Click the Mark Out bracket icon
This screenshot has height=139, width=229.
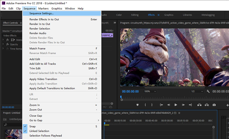[152, 105]
